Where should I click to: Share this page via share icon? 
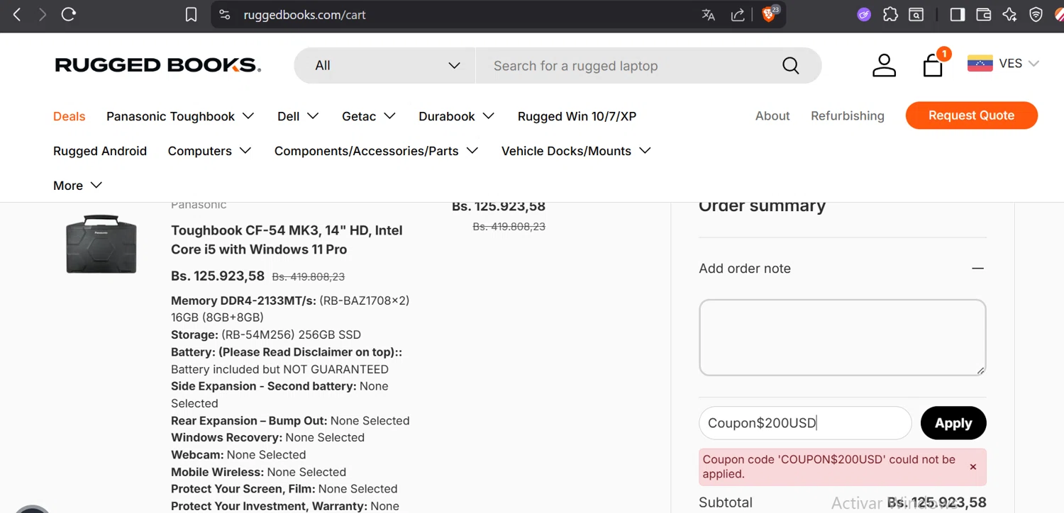pyautogui.click(x=738, y=15)
